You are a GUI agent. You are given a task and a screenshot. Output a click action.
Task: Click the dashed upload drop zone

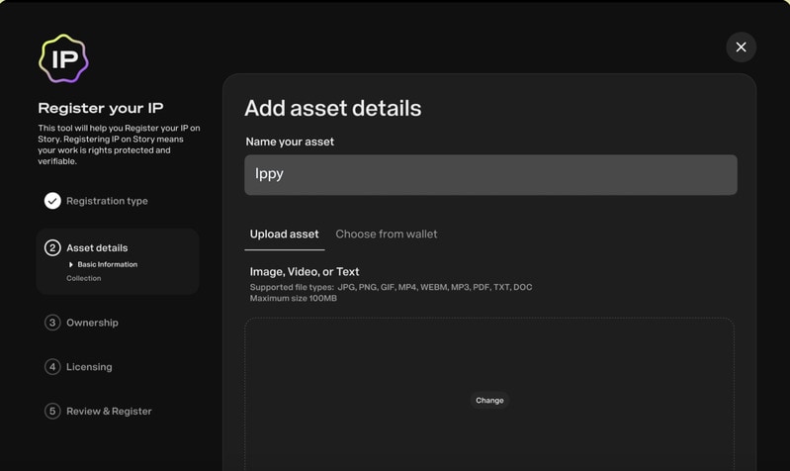pyautogui.click(x=489, y=356)
